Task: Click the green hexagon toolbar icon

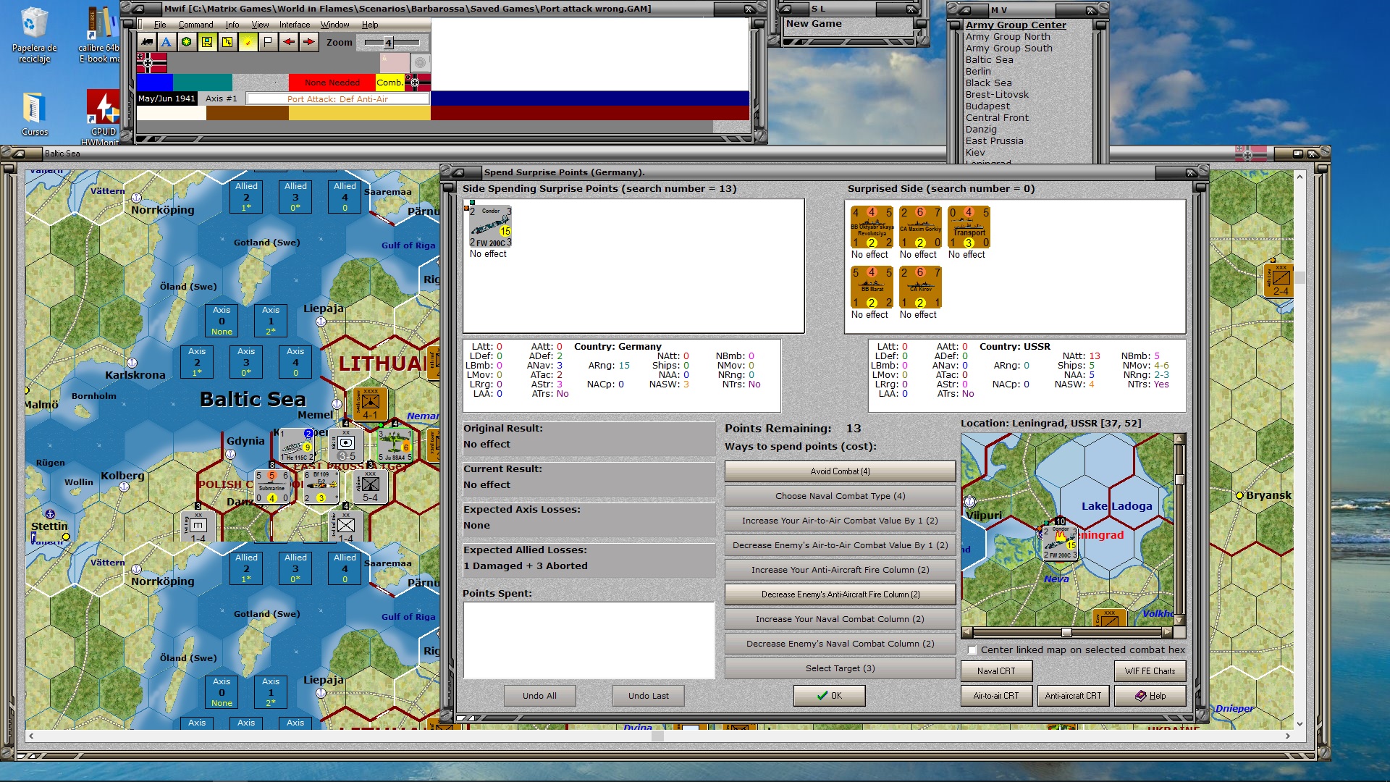Action: click(187, 42)
